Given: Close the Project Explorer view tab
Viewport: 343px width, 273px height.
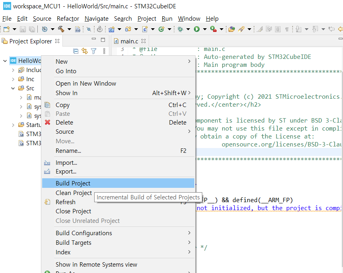Looking at the screenshot, I should pos(57,41).
